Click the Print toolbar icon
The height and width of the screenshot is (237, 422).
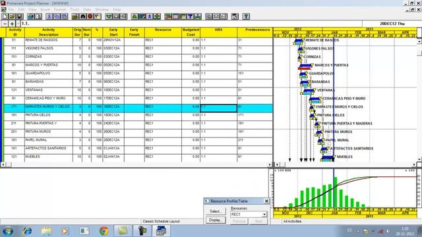click(31, 16)
